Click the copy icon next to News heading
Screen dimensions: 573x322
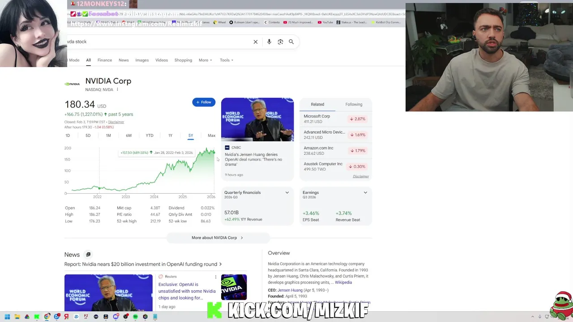pos(88,254)
